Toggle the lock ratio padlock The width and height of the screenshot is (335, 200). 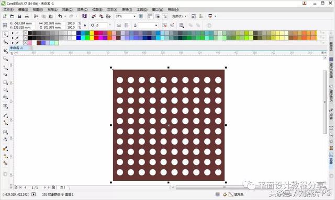tap(85, 25)
